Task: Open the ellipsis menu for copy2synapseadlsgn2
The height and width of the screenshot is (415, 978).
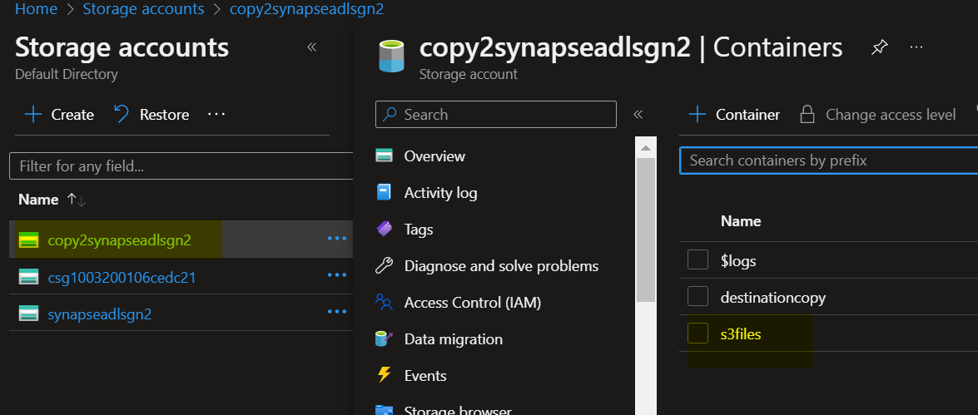Action: click(337, 238)
